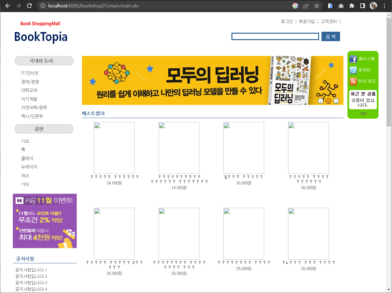Open the Chrome profile avatar
The height and width of the screenshot is (293, 392).
pyautogui.click(x=373, y=6)
